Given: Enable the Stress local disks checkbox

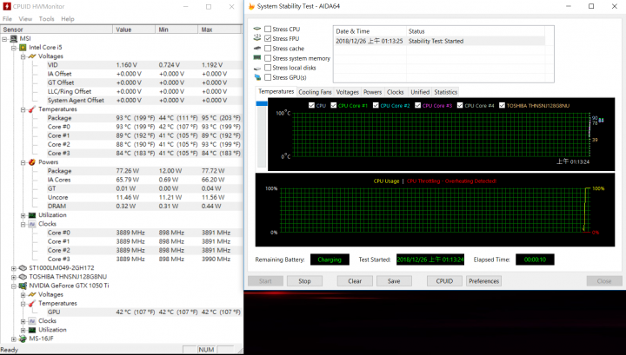Looking at the screenshot, I should point(268,68).
